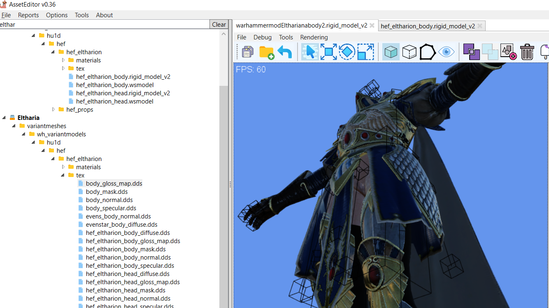Select hef_eltharion_head_diffuse.dds file
The height and width of the screenshot is (308, 549).
[128, 274]
